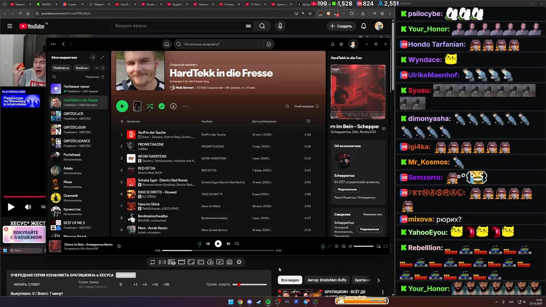The height and width of the screenshot is (307, 546).
Task: Open Steam from Windows taskbar
Action: pyautogui.click(x=259, y=302)
